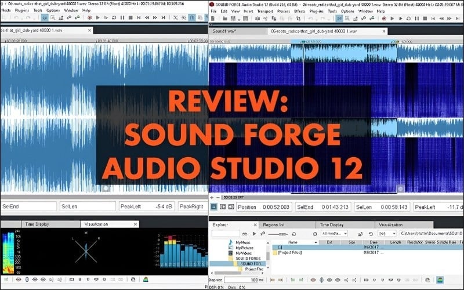Click the zoom in plus button below the waveform

[x=212, y=197]
